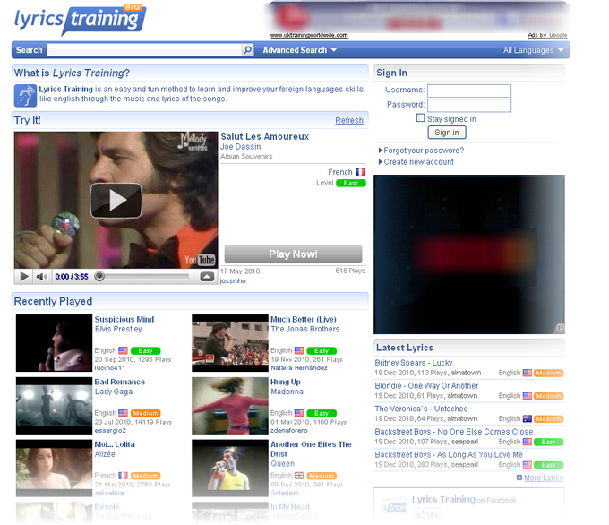Open the Much Better (Live) thumbnail
609x525 pixels.
[x=230, y=343]
